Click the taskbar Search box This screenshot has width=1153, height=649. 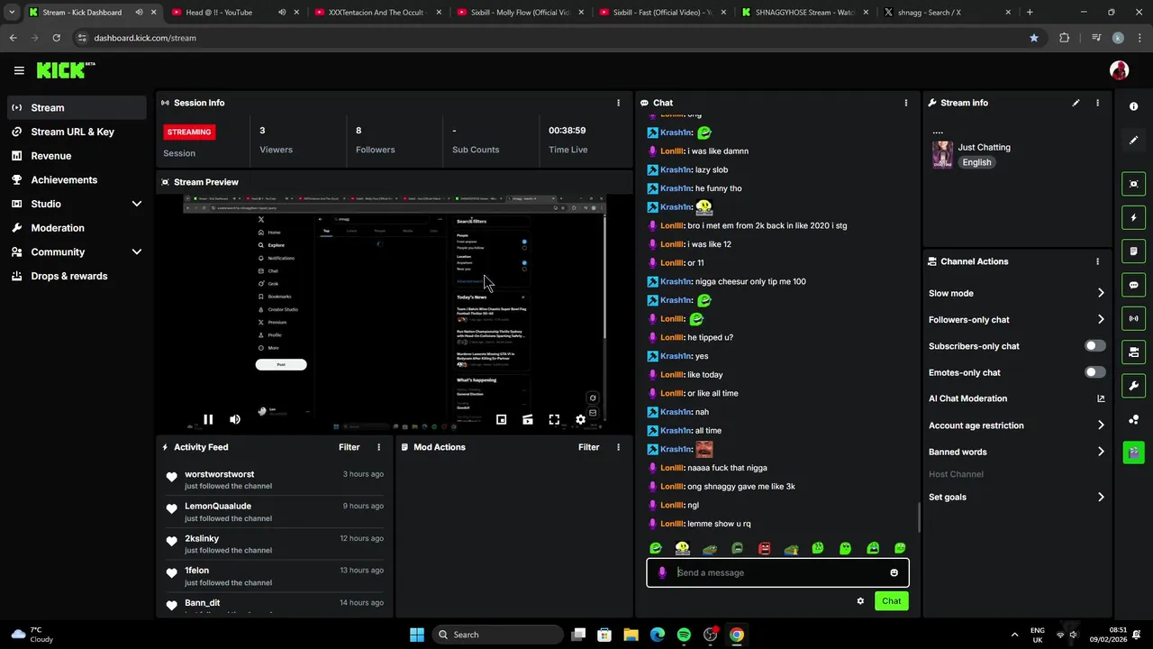coord(497,635)
